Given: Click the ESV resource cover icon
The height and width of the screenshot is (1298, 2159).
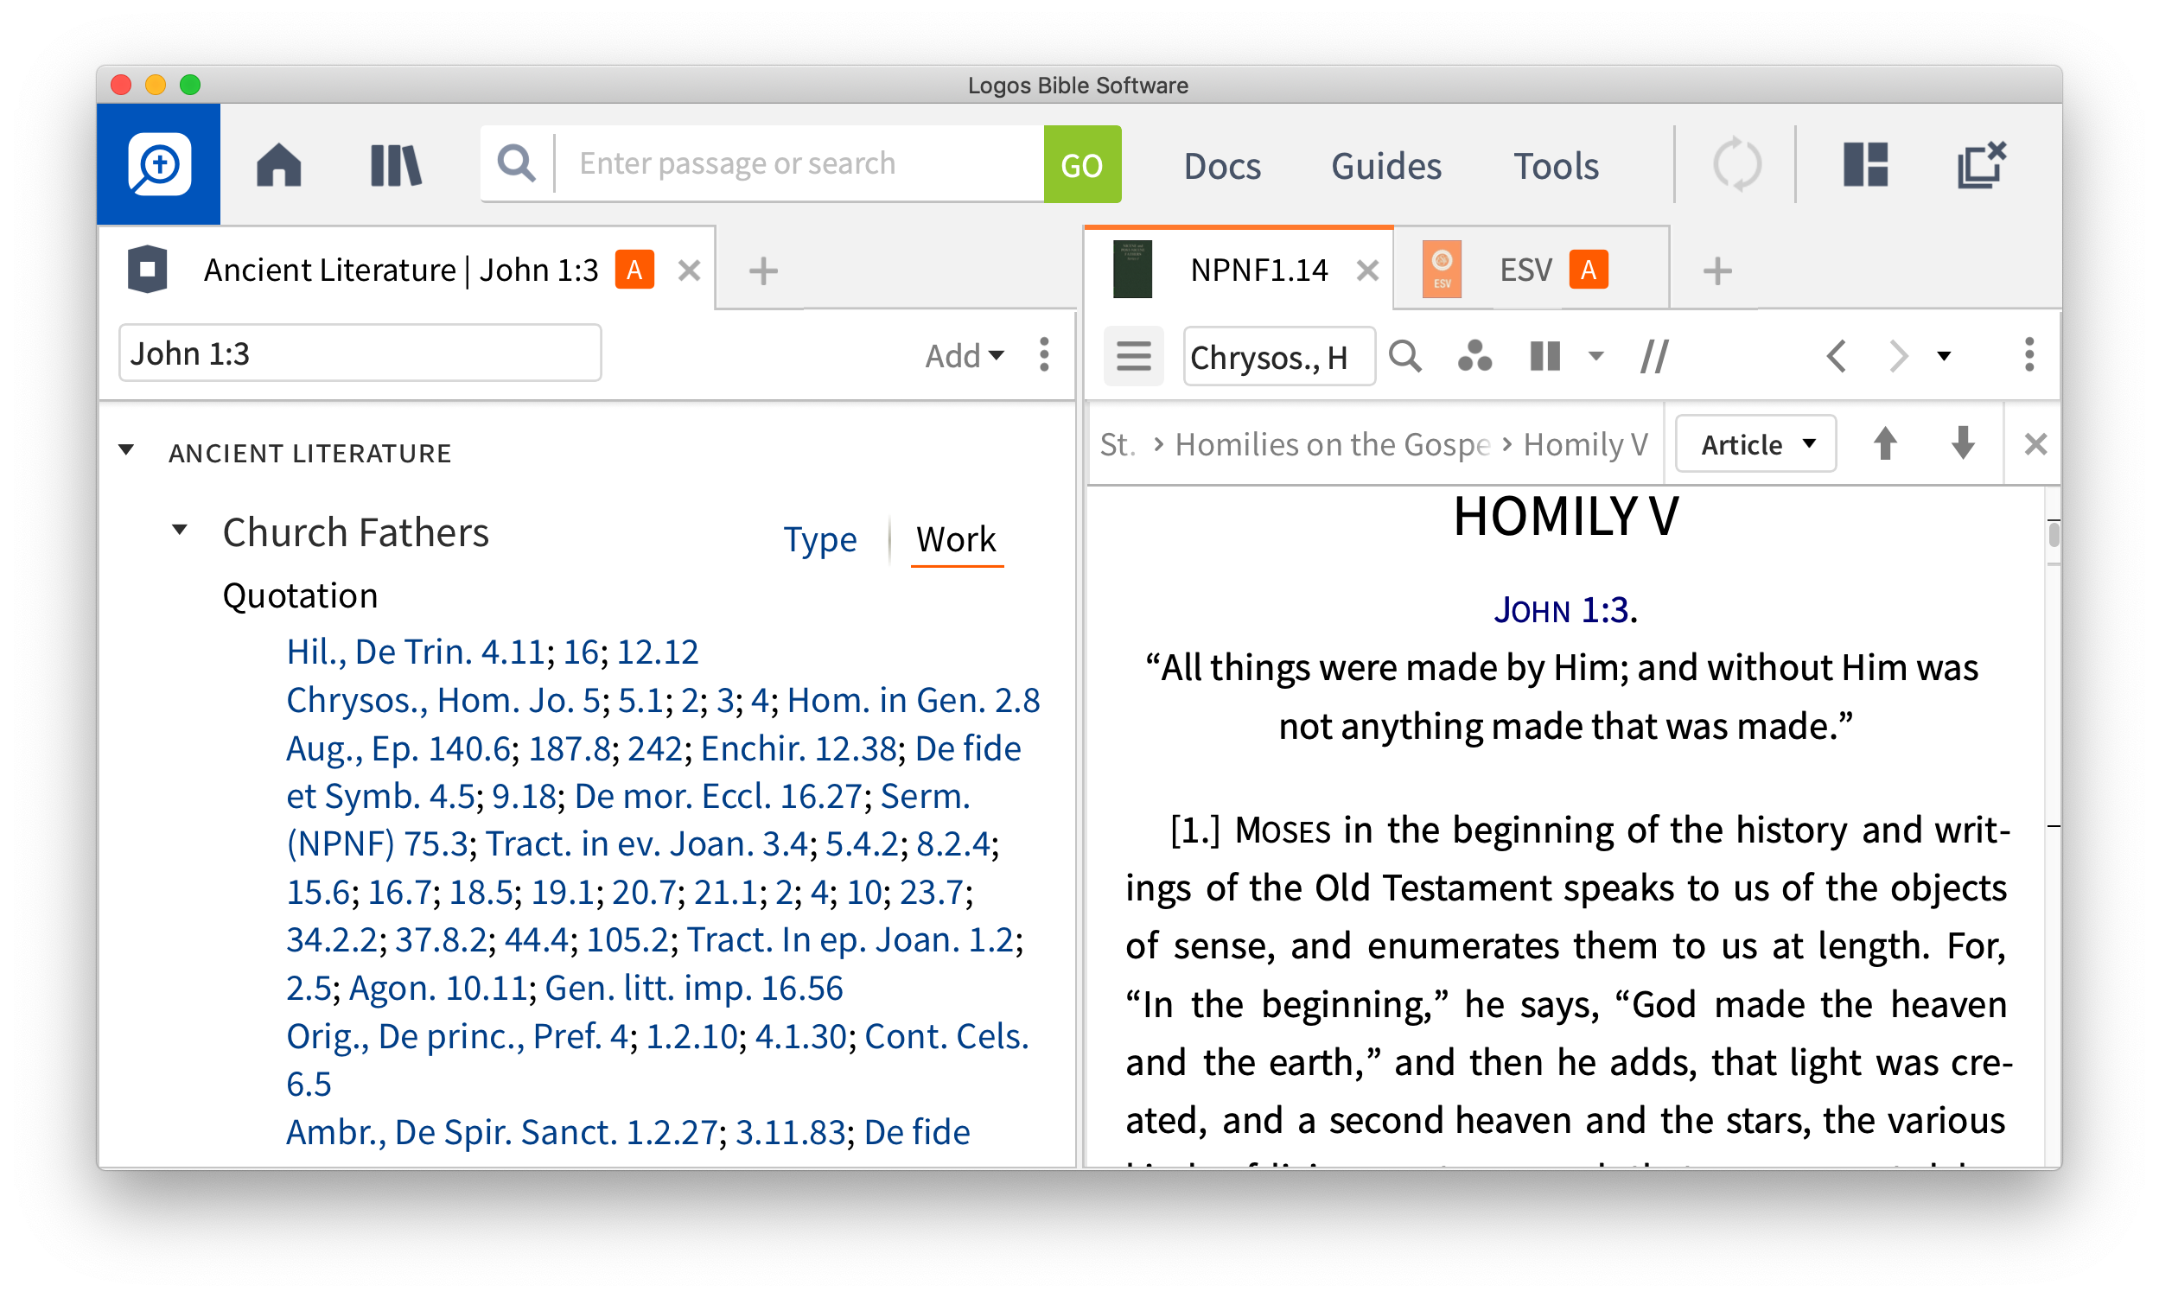Looking at the screenshot, I should tap(1442, 270).
